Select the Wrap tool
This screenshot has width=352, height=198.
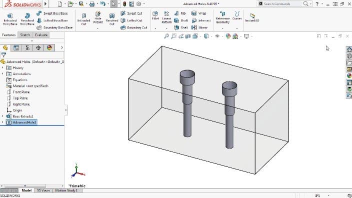pos(199,13)
